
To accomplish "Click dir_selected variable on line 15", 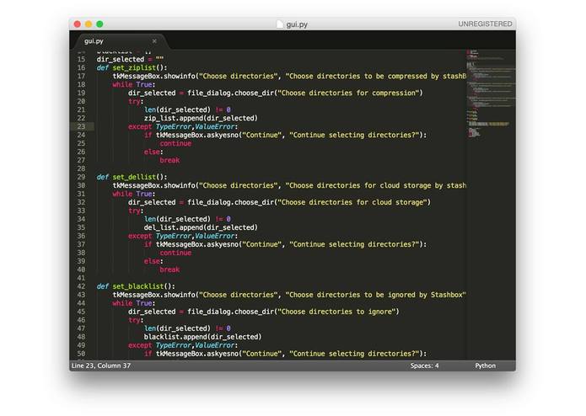I will (x=121, y=59).
